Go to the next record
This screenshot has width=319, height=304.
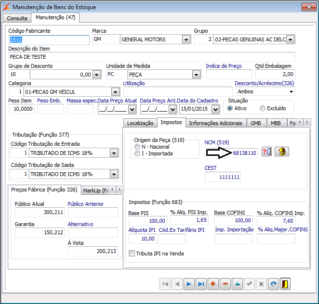click(189, 284)
